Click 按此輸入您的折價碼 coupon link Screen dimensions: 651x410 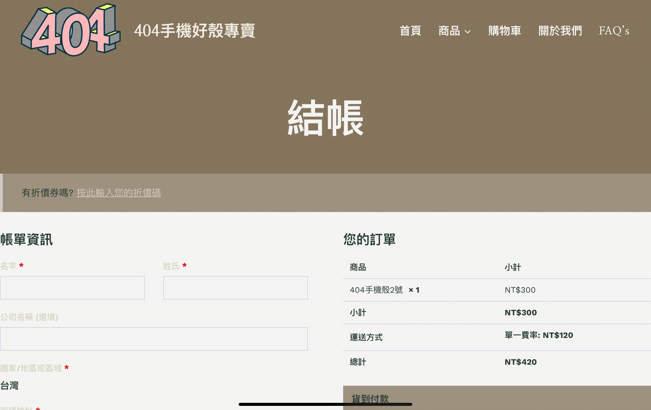tap(119, 193)
